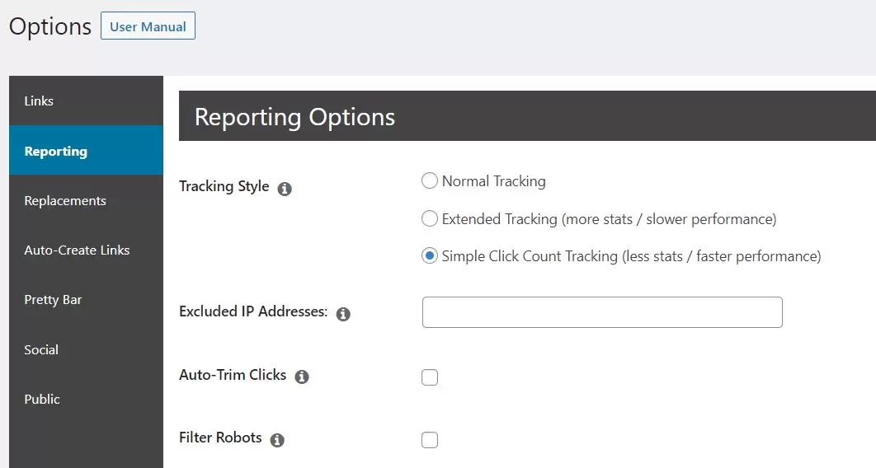Enable the Auto-Trim Clicks checkbox
This screenshot has height=468, width=876.
tap(430, 377)
